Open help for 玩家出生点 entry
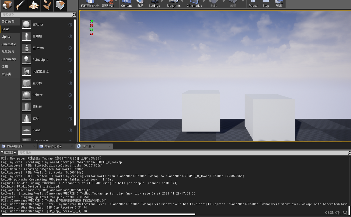Image resolution: width=351 pixels, height=217 pixels. 70,71
